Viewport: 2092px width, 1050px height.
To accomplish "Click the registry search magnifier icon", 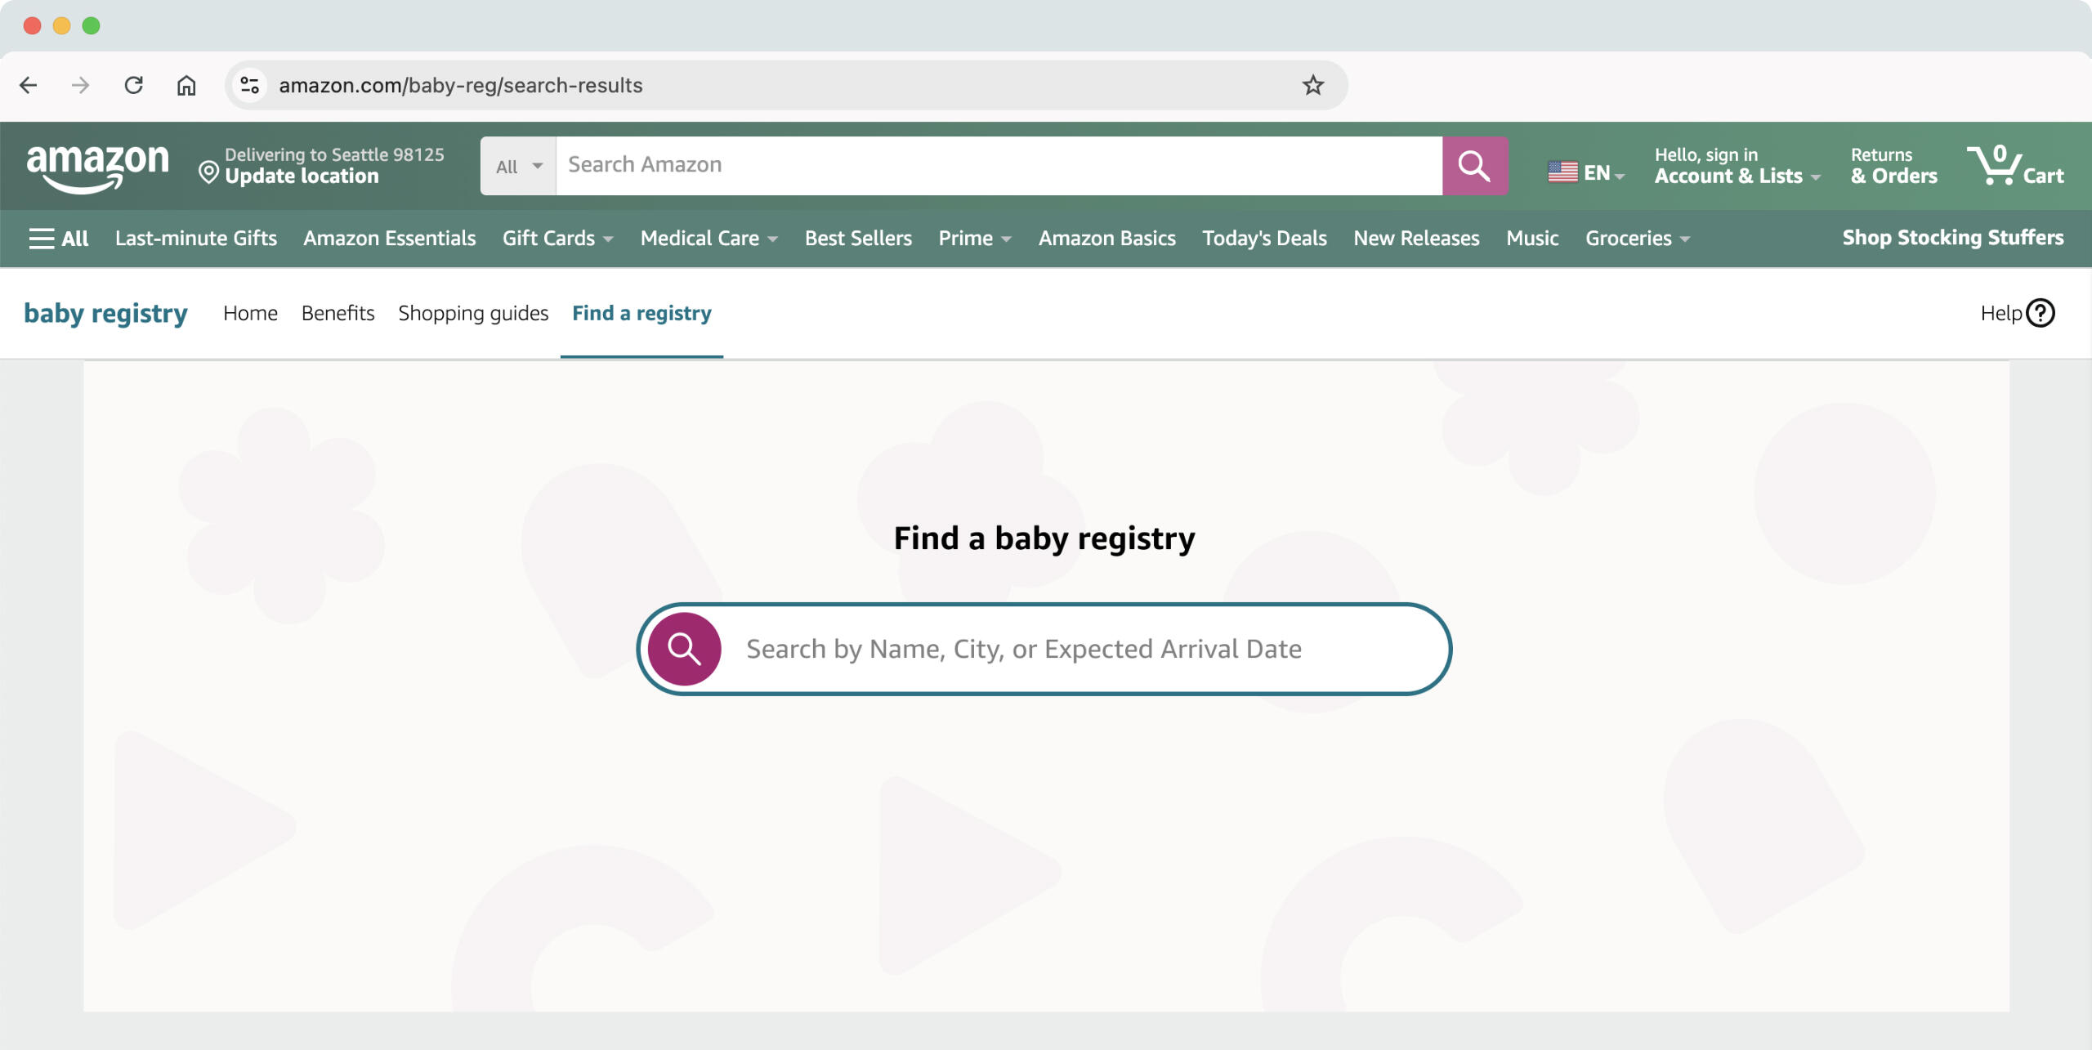I will pyautogui.click(x=684, y=649).
